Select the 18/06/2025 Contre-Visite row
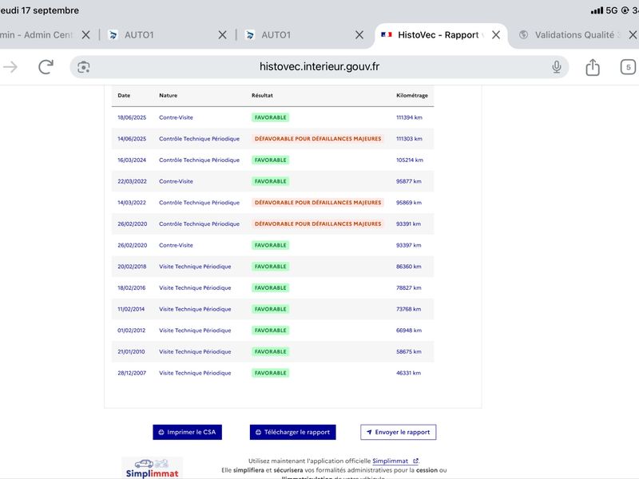The image size is (639, 479). [272, 117]
